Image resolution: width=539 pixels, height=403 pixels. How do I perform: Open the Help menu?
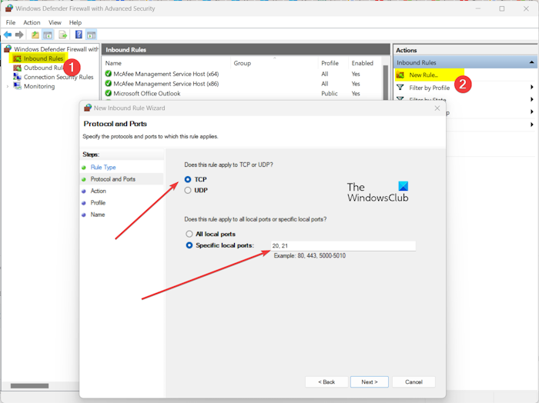pyautogui.click(x=75, y=22)
